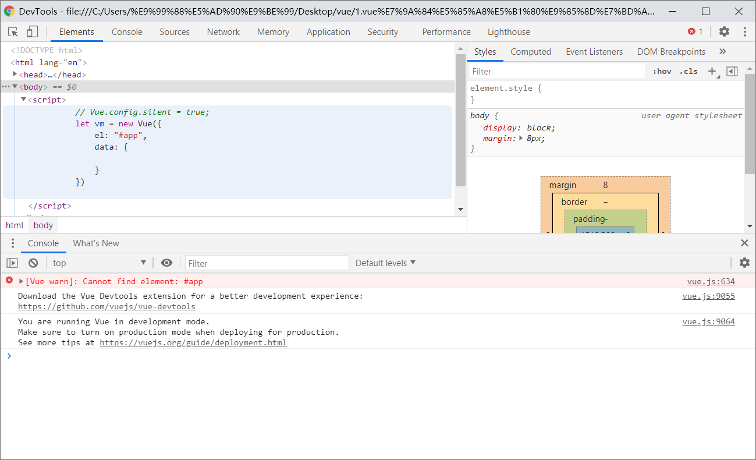Open the Computed styles tab
This screenshot has width=756, height=460.
530,52
